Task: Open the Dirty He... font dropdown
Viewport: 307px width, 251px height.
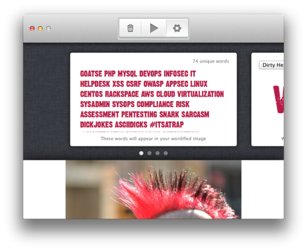Action: pos(271,65)
